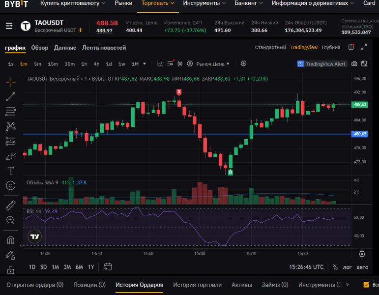379x295 pixels.
Task: Switch to the Лента новостей tab
Action: point(104,48)
